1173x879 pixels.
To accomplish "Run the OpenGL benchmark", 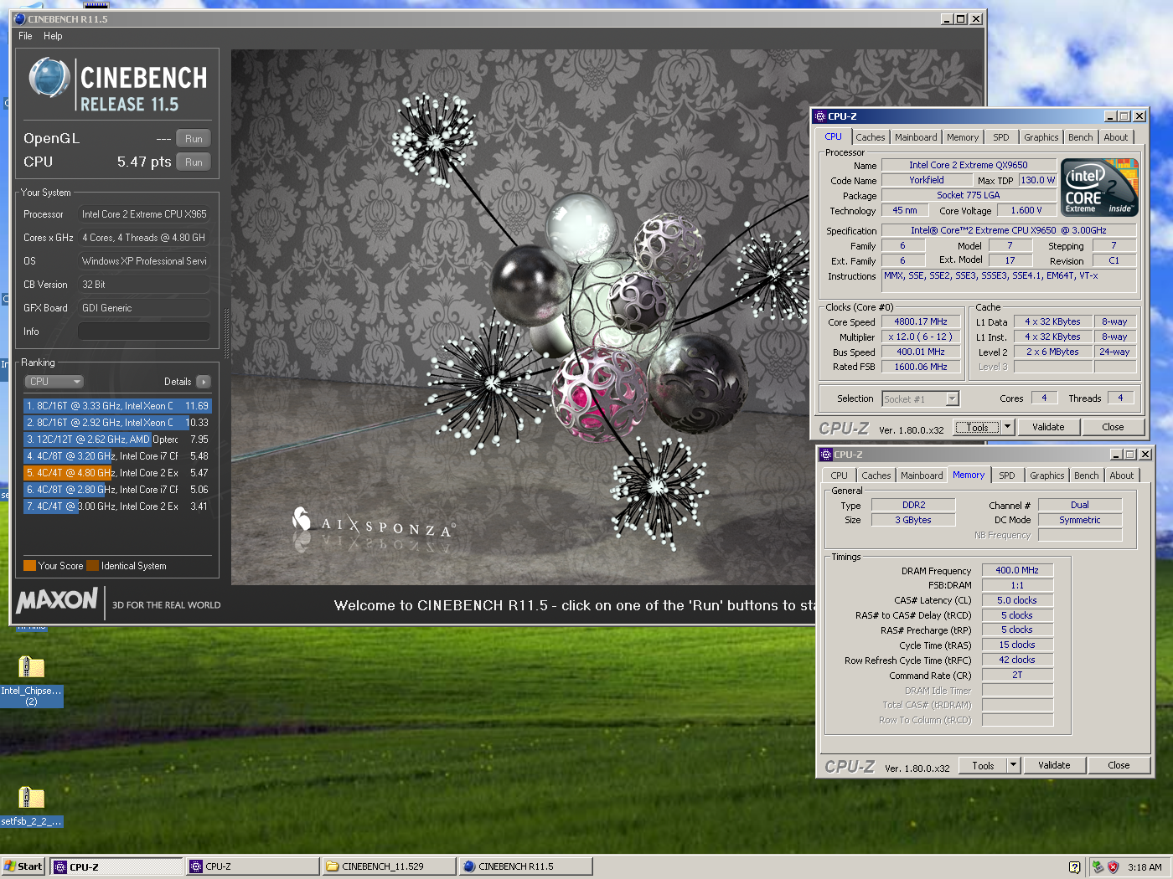I will click(194, 139).
